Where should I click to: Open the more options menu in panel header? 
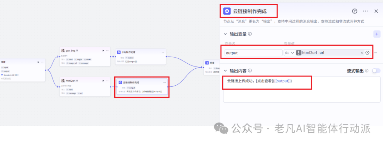pyautogui.click(x=365, y=11)
